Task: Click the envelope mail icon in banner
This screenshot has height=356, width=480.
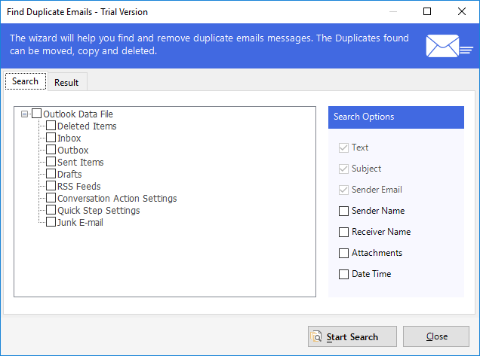Action: click(449, 46)
